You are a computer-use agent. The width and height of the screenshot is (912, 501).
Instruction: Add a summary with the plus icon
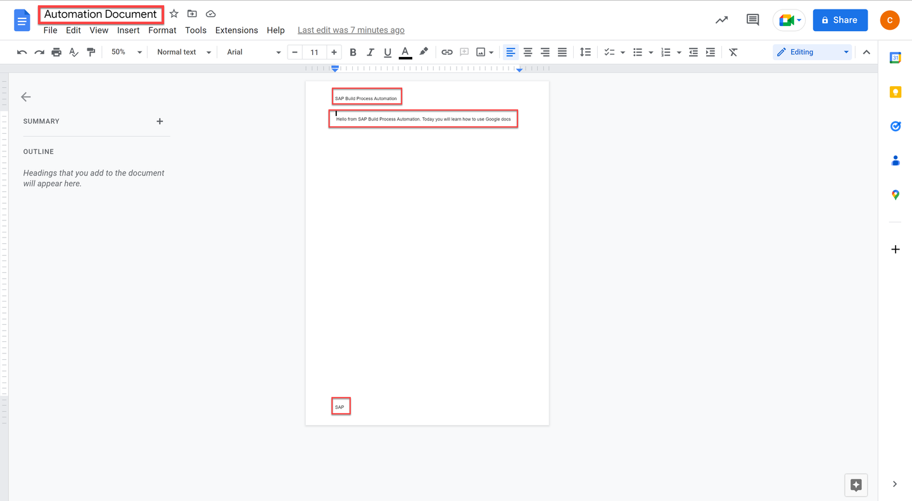[160, 121]
